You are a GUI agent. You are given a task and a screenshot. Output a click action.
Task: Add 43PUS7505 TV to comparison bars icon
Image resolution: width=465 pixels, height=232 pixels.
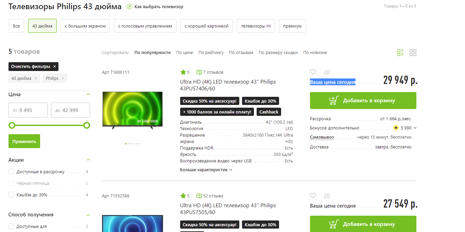point(327,196)
